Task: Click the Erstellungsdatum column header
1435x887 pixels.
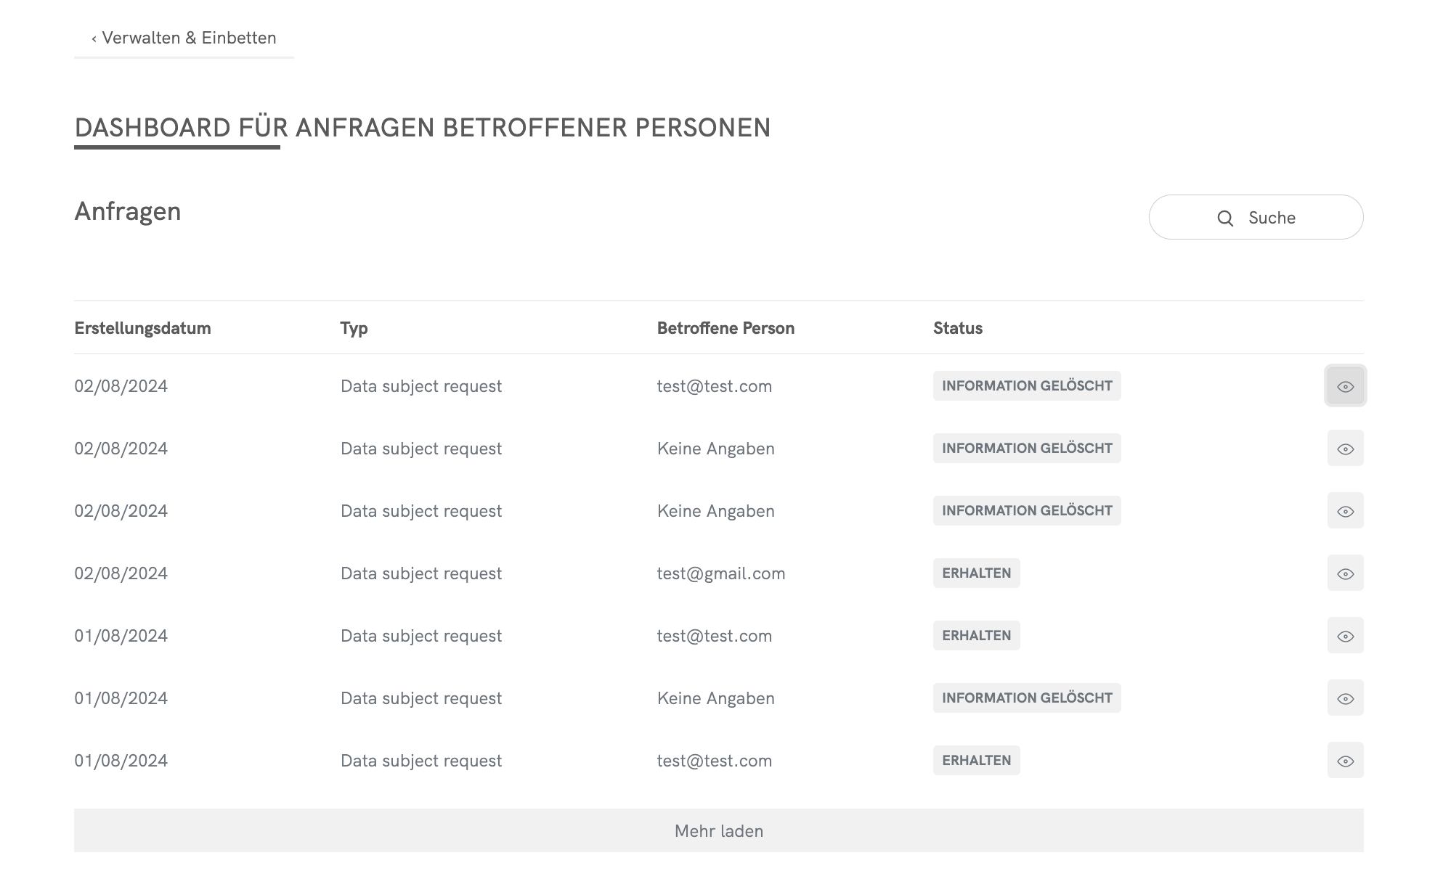Action: coord(142,328)
